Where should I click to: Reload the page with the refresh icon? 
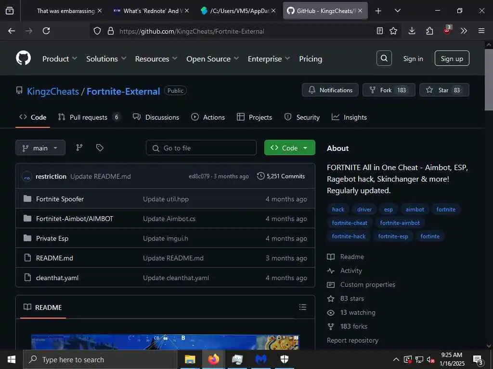tap(46, 31)
